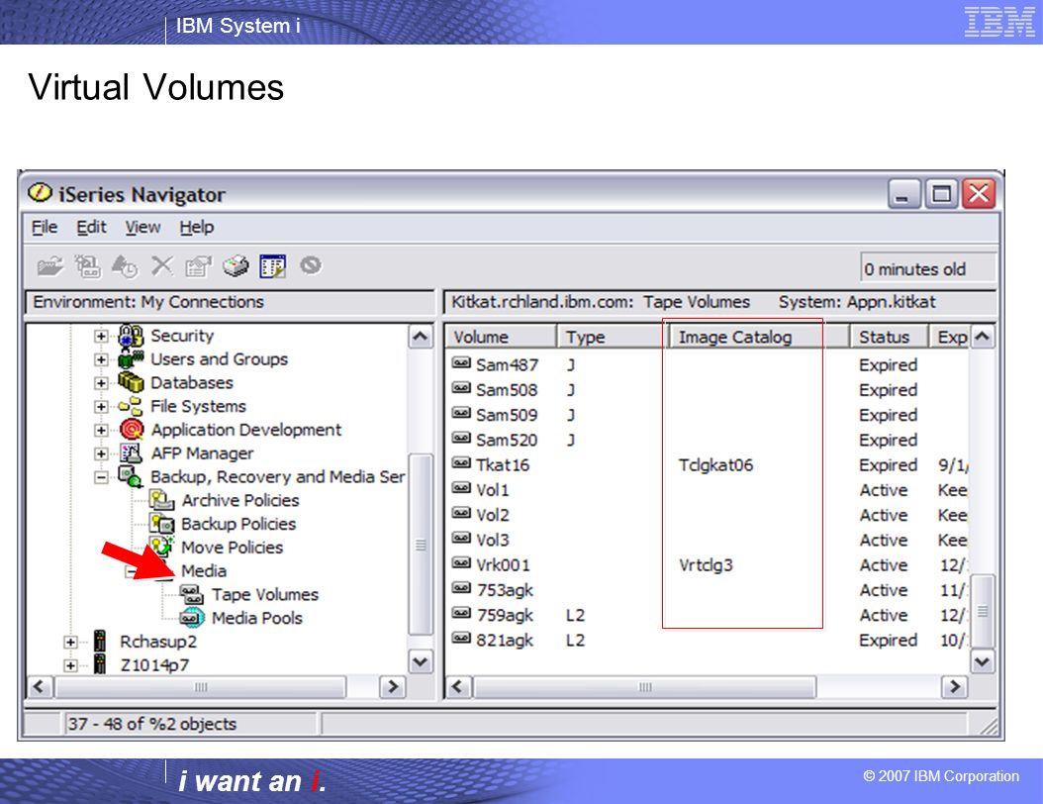
Task: Click the Vrtclg3 image catalog cell
Action: point(706,565)
